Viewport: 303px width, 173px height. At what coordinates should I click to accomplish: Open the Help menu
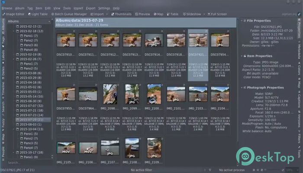point(116,8)
